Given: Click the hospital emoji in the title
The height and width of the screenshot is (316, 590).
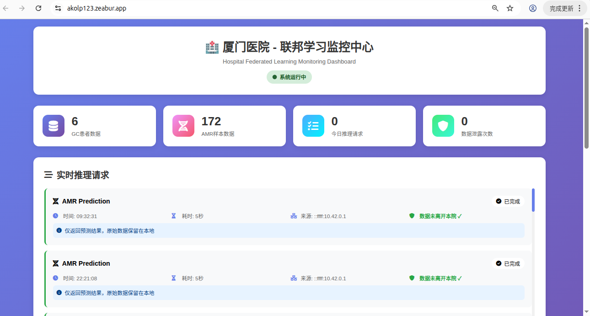Looking at the screenshot, I should (x=212, y=47).
